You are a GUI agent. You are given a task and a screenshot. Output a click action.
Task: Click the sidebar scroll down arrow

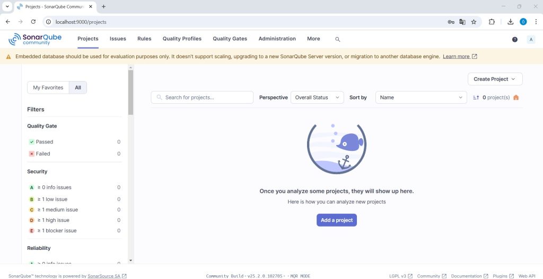point(130,260)
